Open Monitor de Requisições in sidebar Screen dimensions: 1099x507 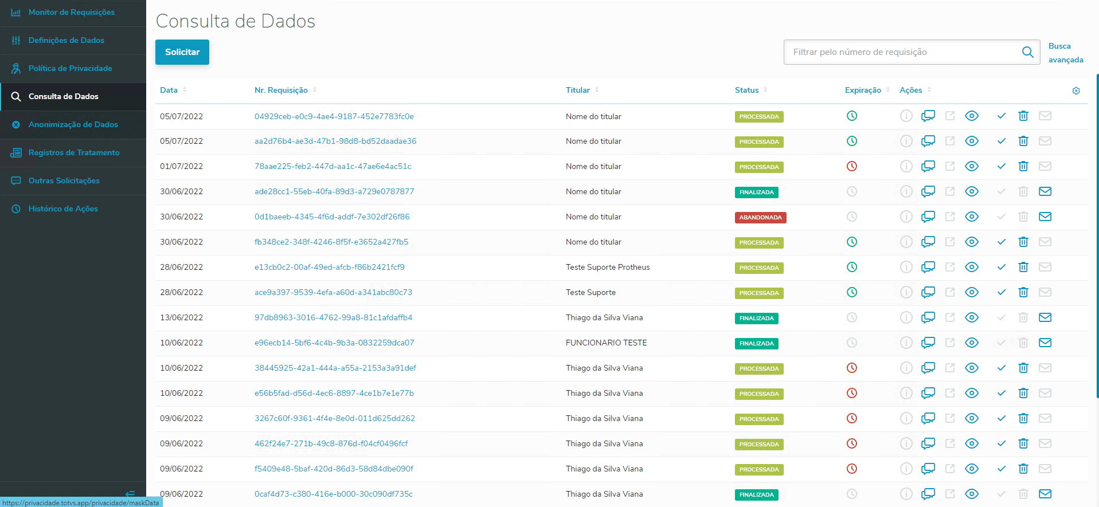[x=73, y=12]
